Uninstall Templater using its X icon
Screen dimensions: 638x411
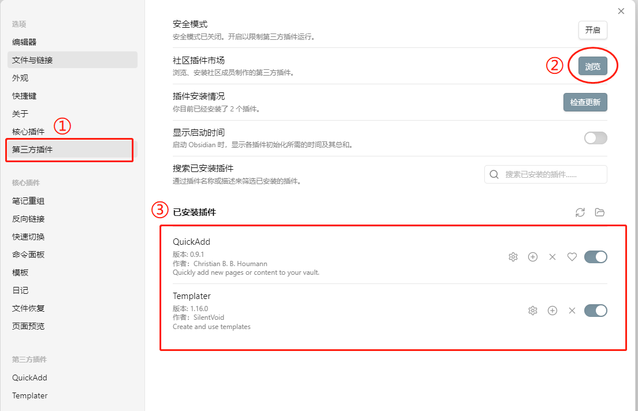tap(572, 311)
